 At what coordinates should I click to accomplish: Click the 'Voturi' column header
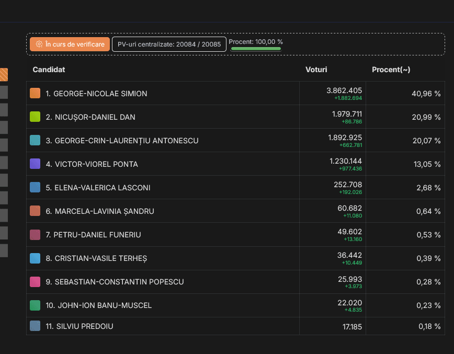[x=316, y=70]
